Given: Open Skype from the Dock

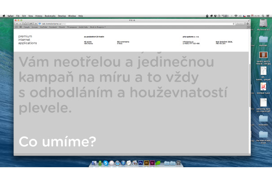Looking at the screenshot, I should point(106,163).
